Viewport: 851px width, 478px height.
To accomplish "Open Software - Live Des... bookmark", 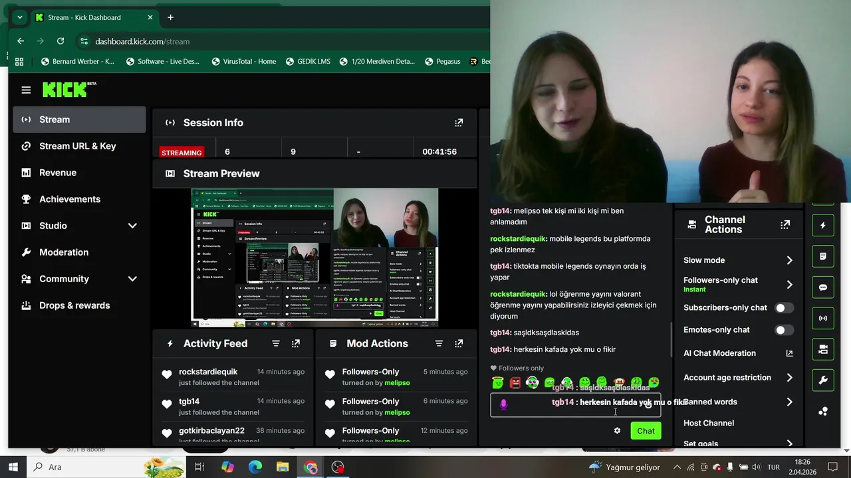I will click(162, 61).
